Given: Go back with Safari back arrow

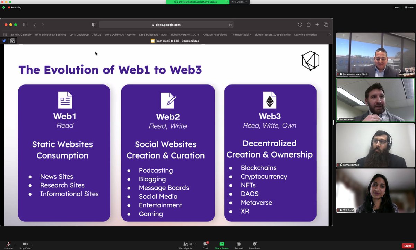Looking at the screenshot, I should pyautogui.click(x=35, y=25).
